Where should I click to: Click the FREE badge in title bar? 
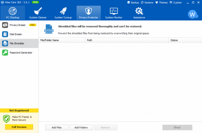35,2
